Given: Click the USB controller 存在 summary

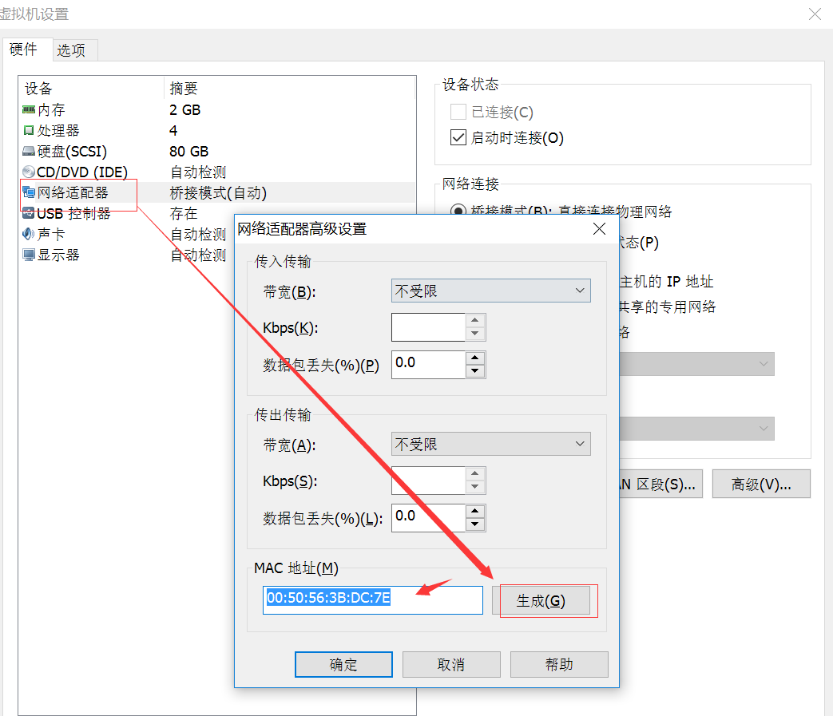Looking at the screenshot, I should [183, 213].
